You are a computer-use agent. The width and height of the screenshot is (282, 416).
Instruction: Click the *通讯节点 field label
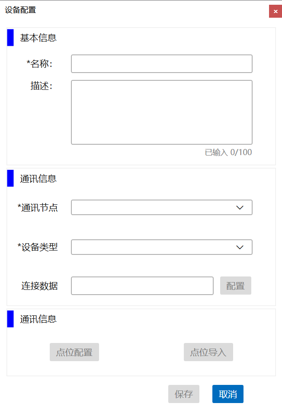point(38,208)
